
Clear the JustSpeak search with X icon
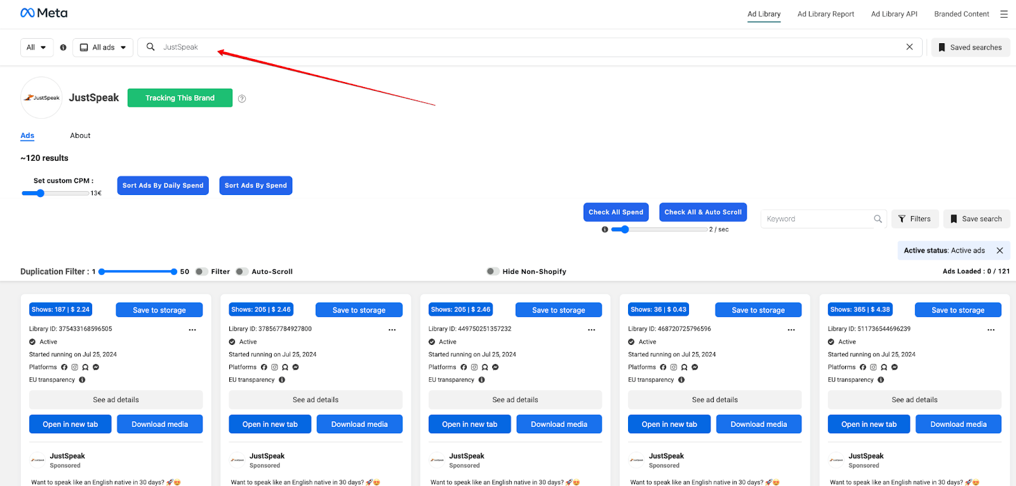coord(909,46)
